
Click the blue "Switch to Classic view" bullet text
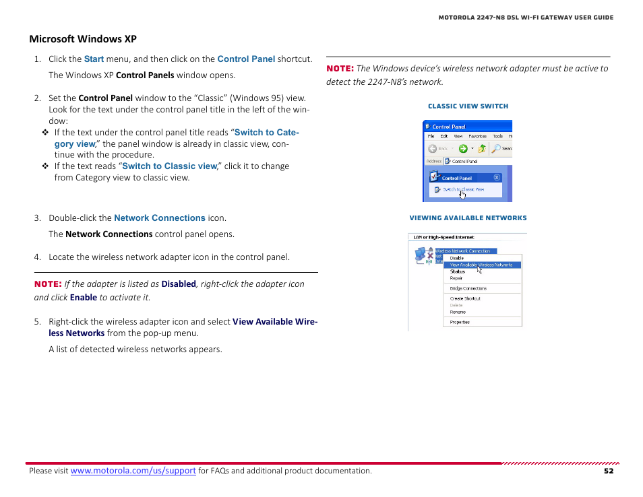[169, 166]
